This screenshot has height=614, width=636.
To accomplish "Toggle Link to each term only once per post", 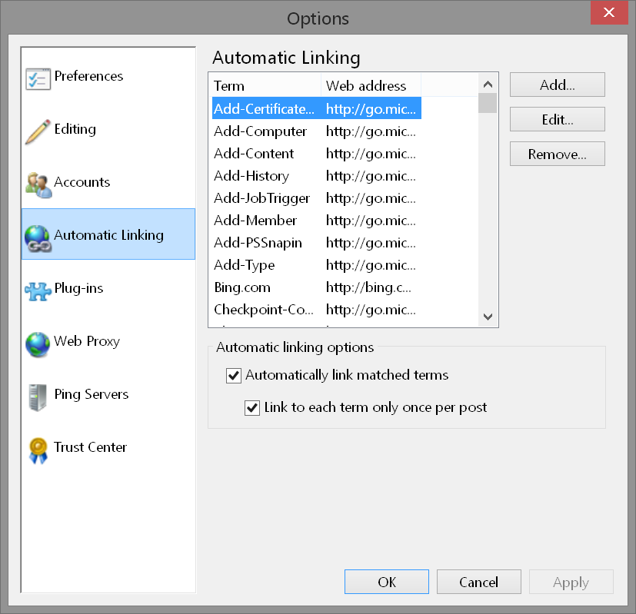I will pyautogui.click(x=252, y=408).
